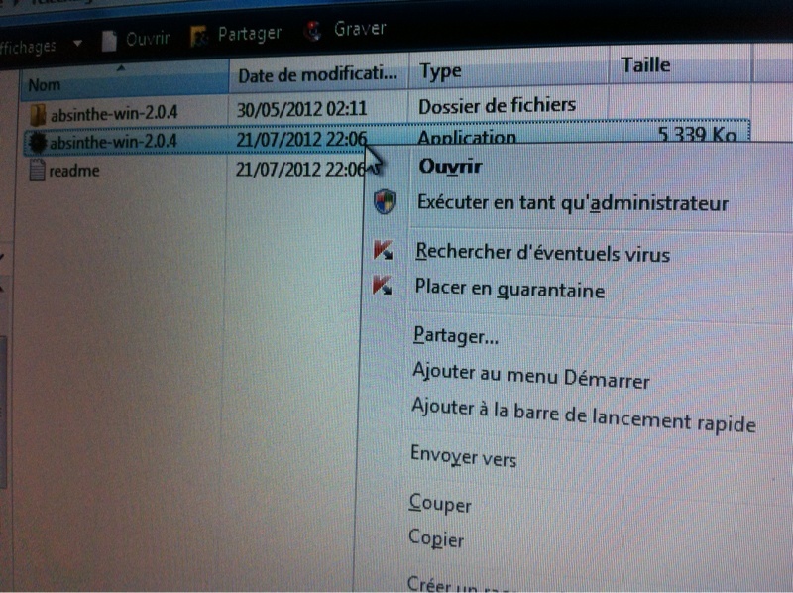The width and height of the screenshot is (793, 593).
Task: Choose Partager... in the context menu
Action: (x=455, y=335)
